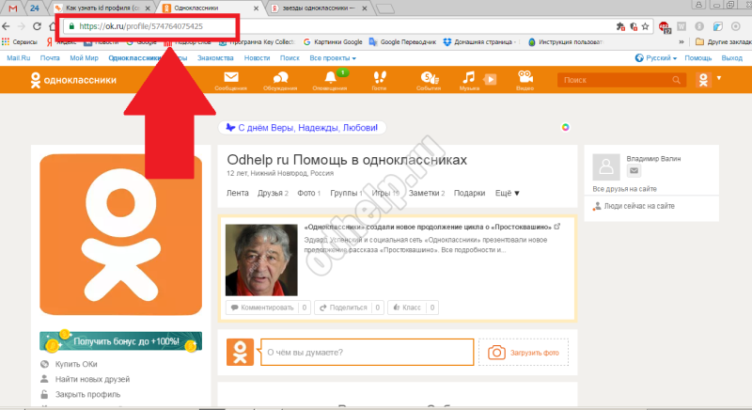Open Почта in the Mail.Ru bar
The image size is (752, 410).
click(x=50, y=58)
